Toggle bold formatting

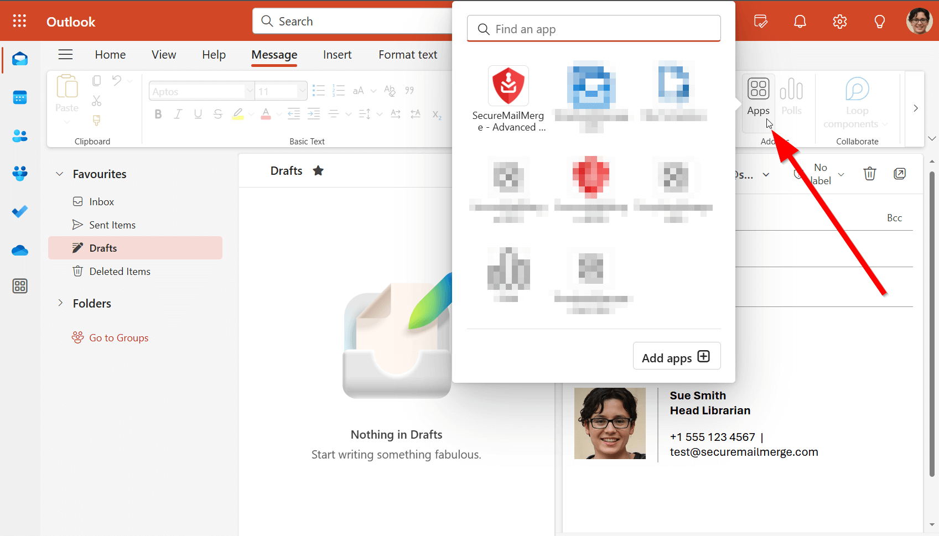pos(158,114)
